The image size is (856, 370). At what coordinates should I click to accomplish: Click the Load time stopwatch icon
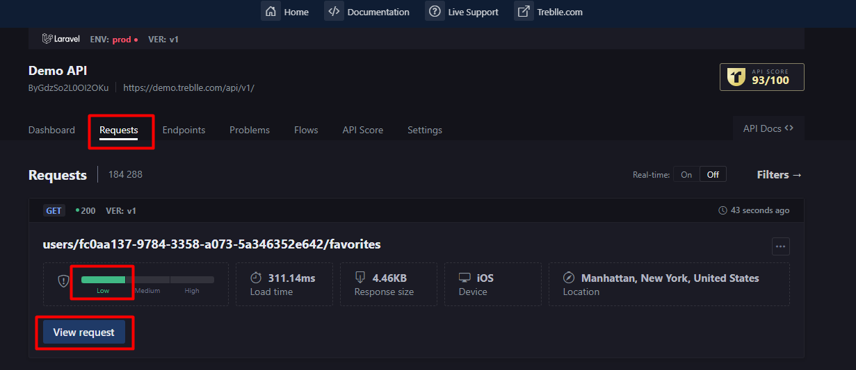click(x=256, y=278)
